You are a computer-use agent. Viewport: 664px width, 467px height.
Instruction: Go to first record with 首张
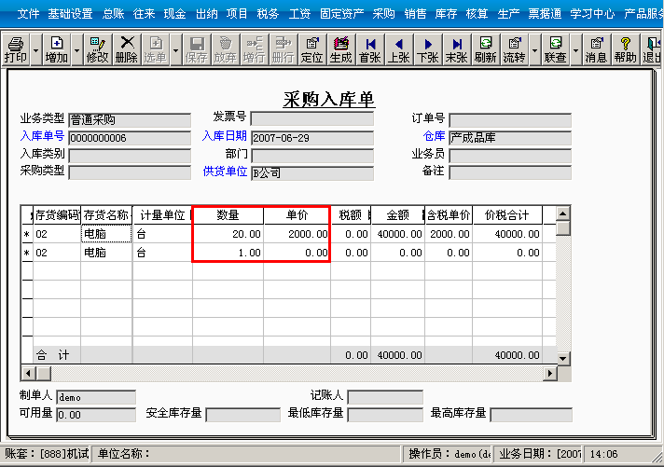(369, 50)
